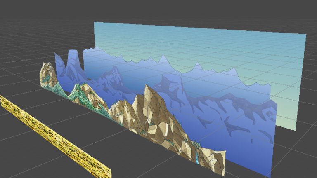Click the top-right corner of the sky plane

(305, 35)
